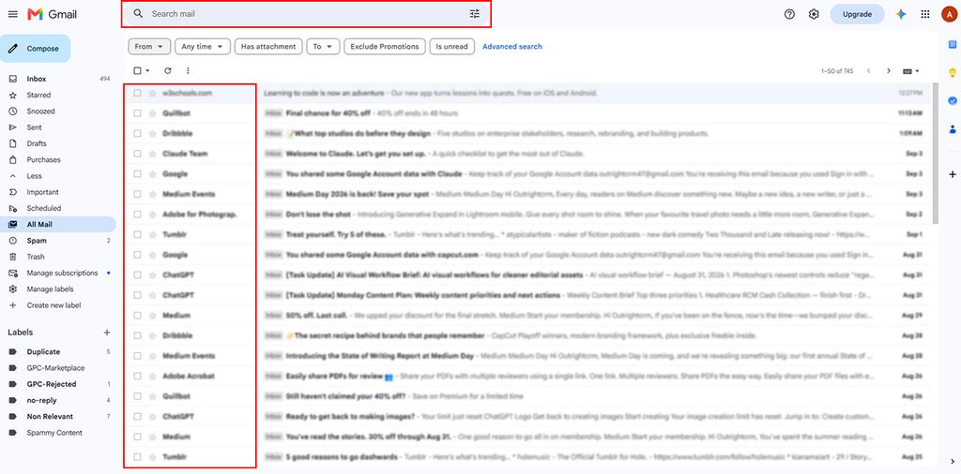This screenshot has width=961, height=474.
Task: Go to next page of emails
Action: (x=889, y=71)
